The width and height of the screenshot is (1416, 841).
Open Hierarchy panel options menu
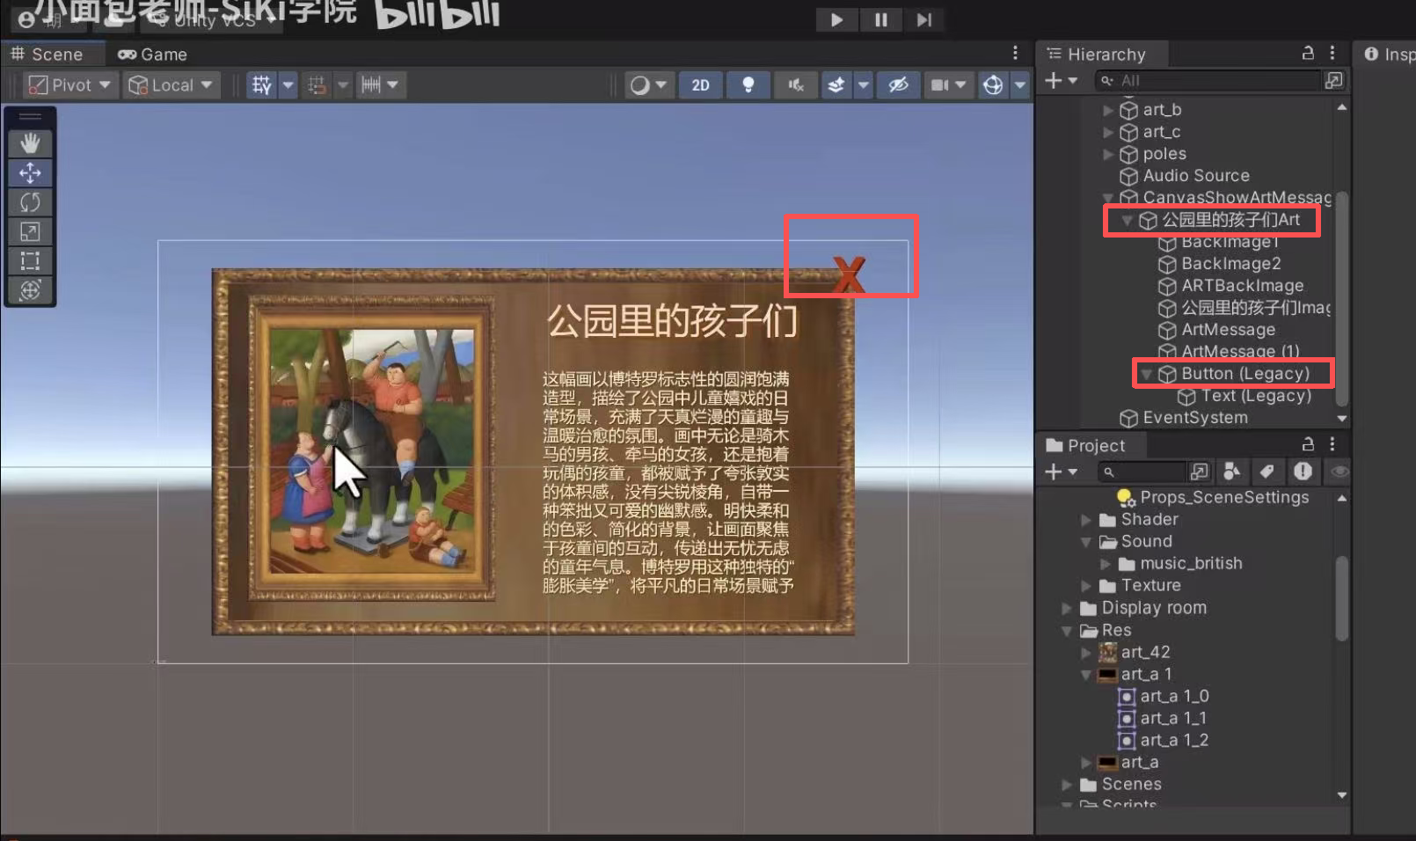click(1332, 53)
